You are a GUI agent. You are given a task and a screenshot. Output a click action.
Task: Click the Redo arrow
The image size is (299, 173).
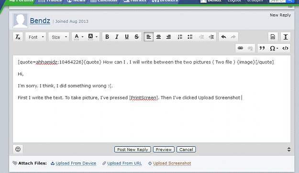coord(233,37)
